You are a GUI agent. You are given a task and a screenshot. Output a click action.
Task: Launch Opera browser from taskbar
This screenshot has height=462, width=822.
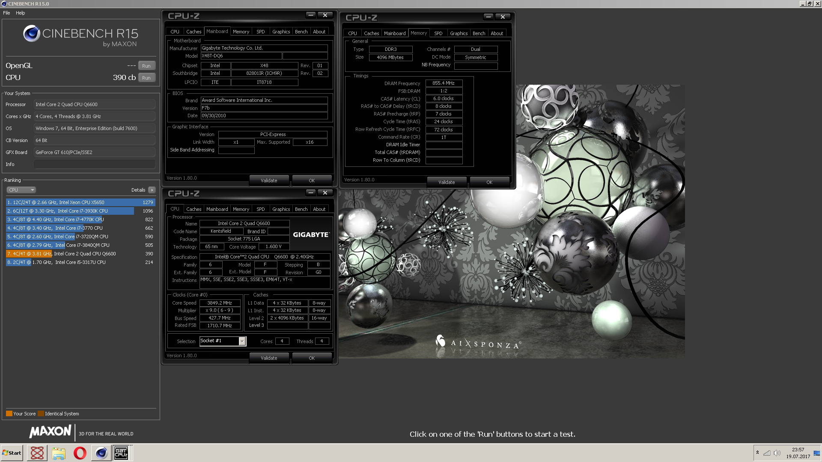[80, 453]
